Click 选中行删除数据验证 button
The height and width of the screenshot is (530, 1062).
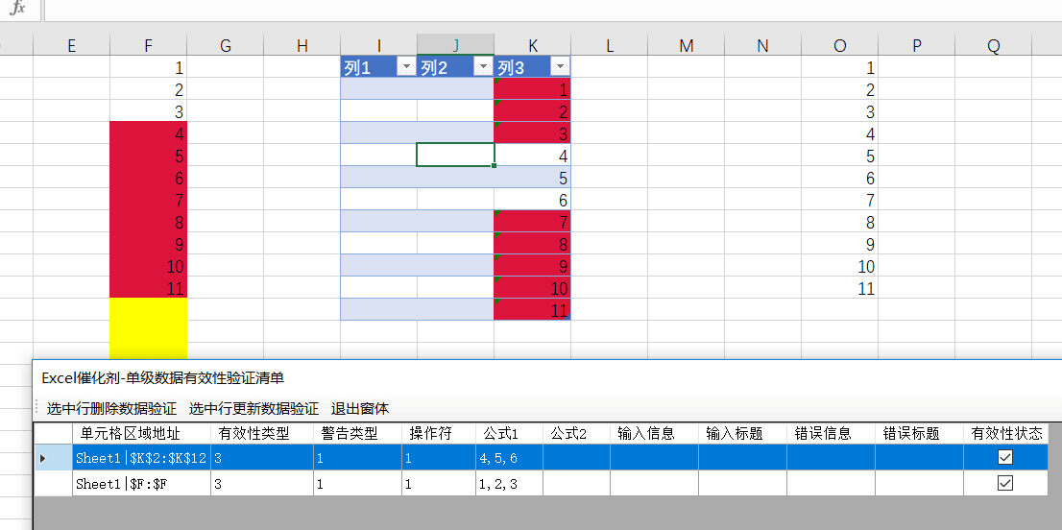[x=111, y=409]
